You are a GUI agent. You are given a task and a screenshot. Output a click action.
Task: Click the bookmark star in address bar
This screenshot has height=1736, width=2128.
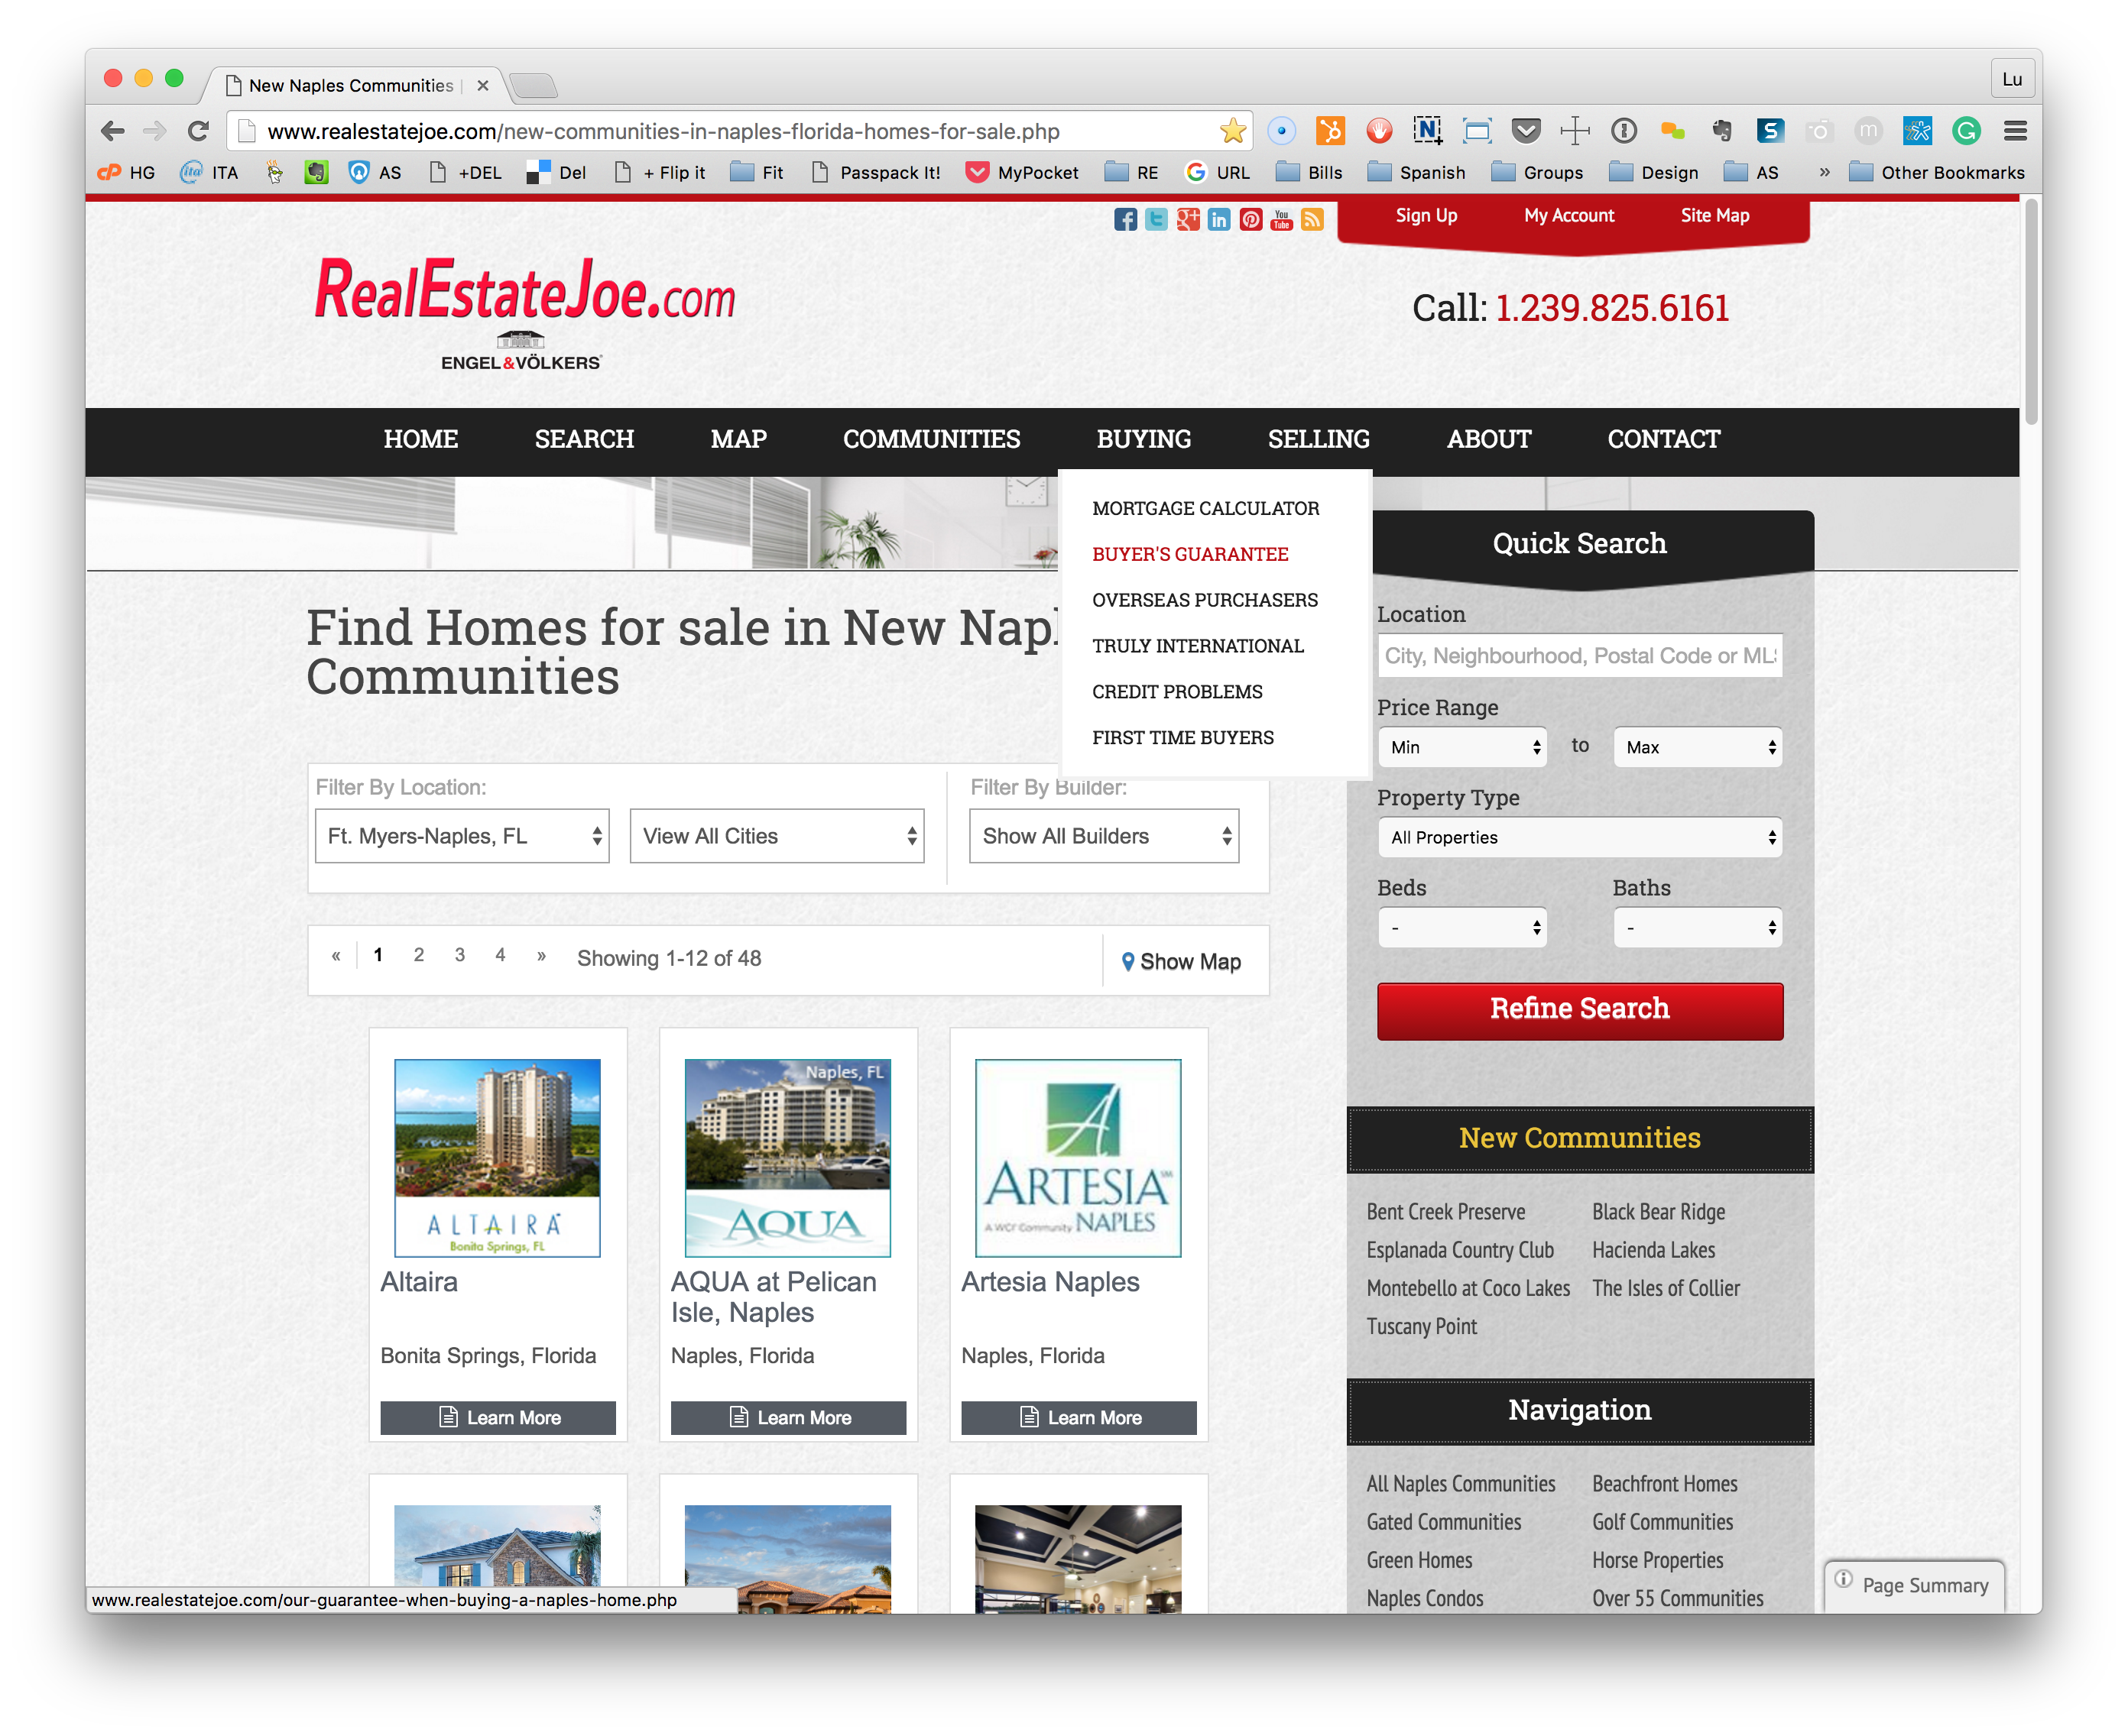(1233, 131)
